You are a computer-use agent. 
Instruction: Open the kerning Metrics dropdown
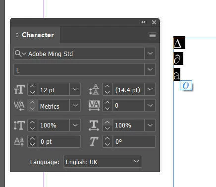pyautogui.click(x=75, y=106)
